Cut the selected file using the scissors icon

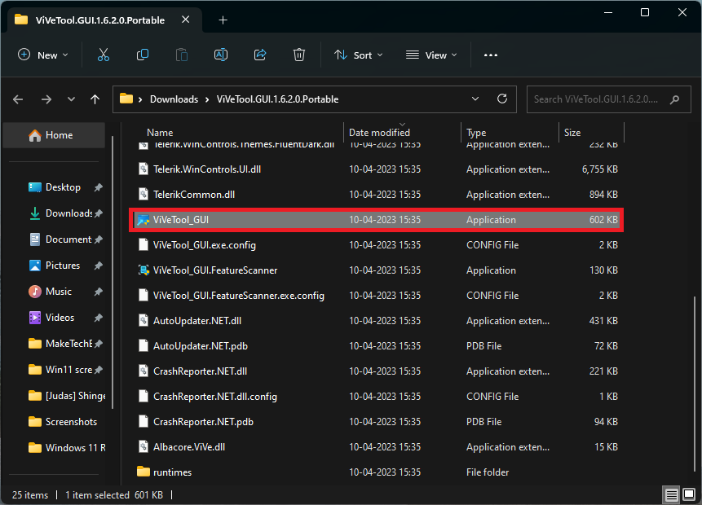click(104, 55)
